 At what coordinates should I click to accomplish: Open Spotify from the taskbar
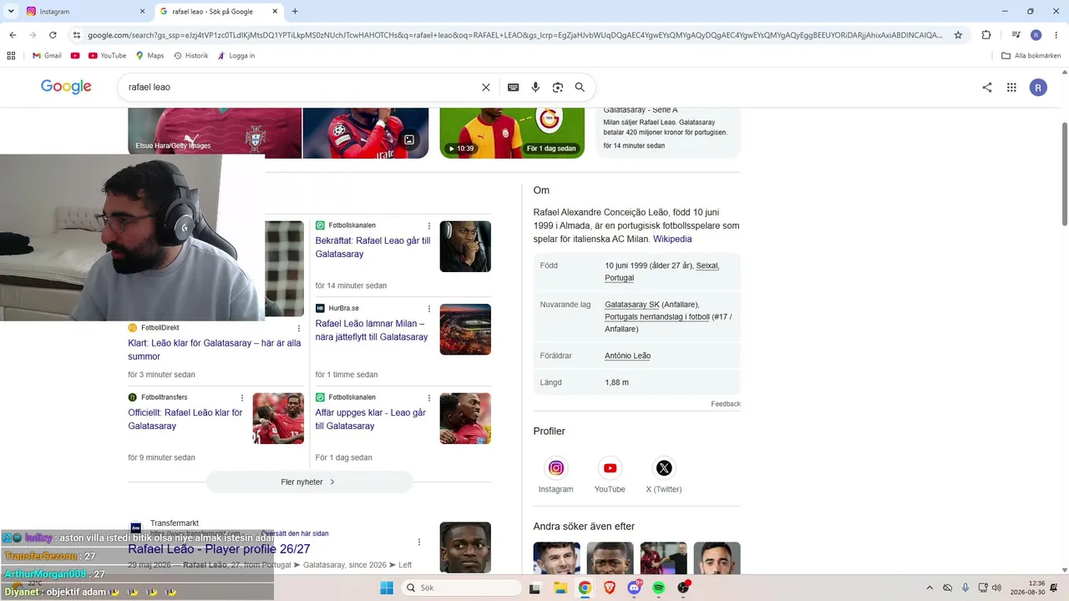[658, 588]
